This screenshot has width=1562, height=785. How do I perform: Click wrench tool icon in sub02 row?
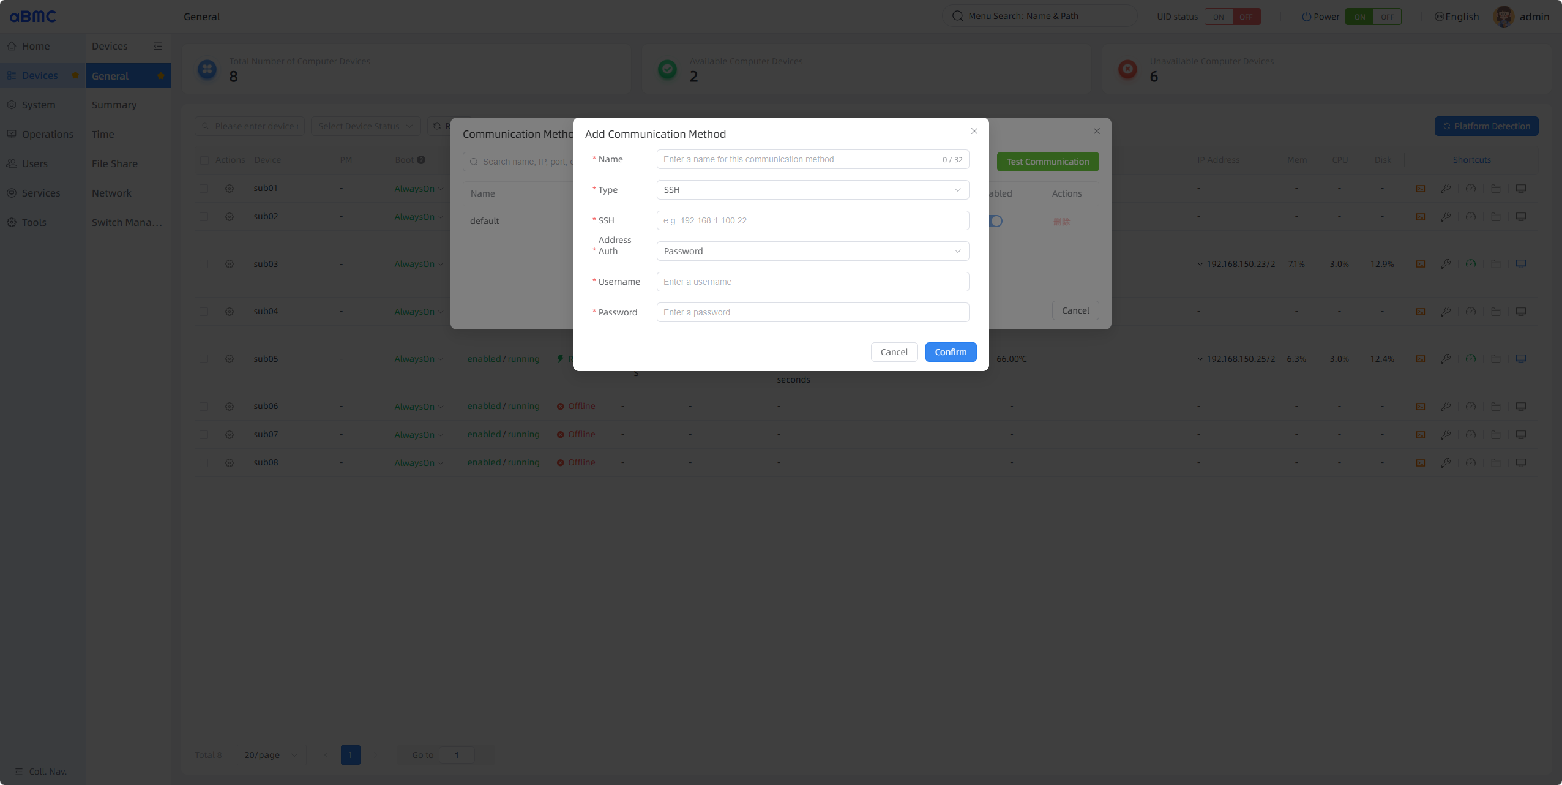pos(1445,217)
